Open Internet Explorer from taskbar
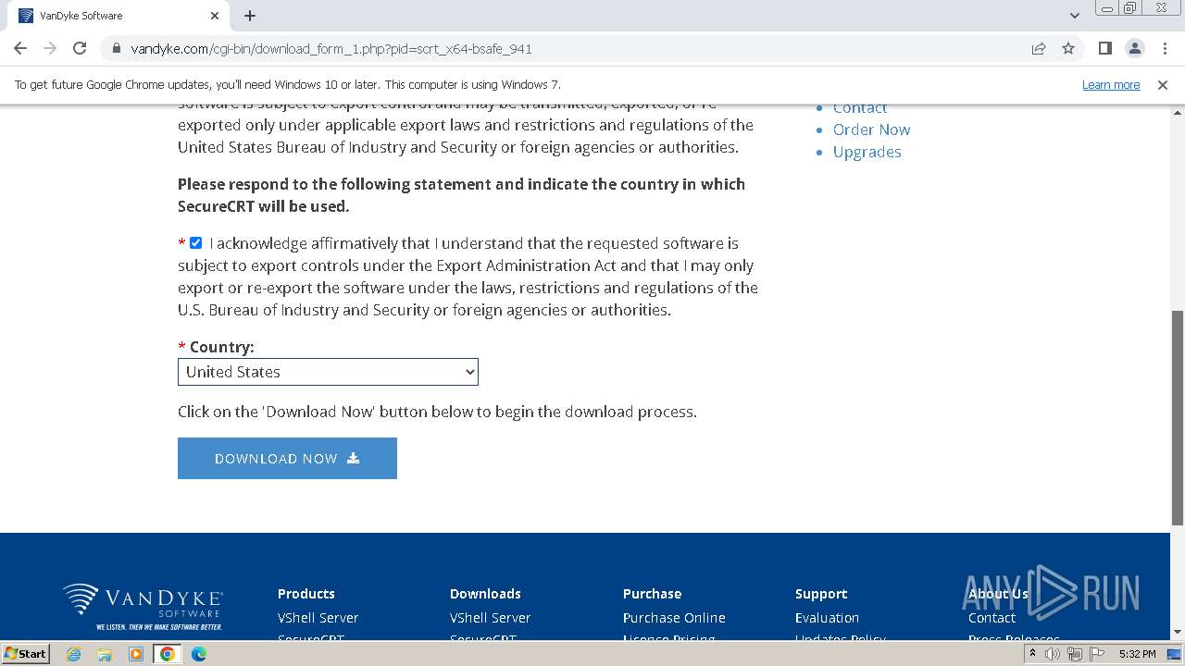 (74, 654)
